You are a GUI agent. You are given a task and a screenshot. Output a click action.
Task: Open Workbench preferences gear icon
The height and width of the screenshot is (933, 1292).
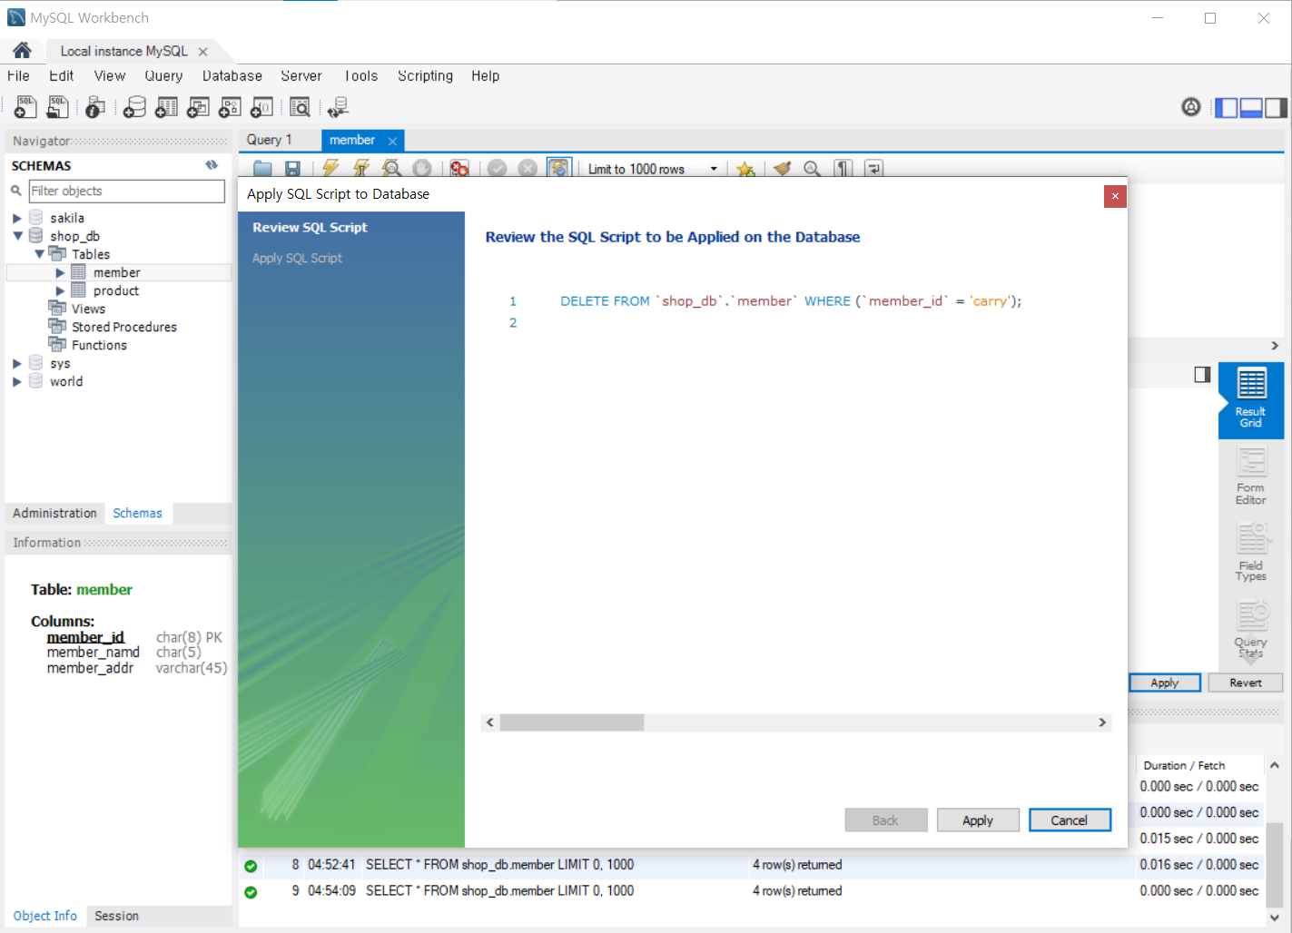click(x=1191, y=107)
